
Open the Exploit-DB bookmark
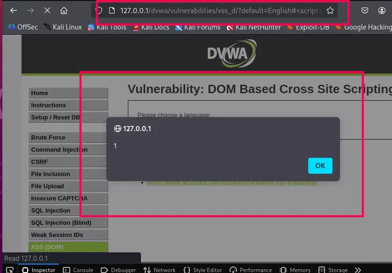pos(308,27)
